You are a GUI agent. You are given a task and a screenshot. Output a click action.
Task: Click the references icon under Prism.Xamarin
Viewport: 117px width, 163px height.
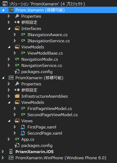point(17,22)
